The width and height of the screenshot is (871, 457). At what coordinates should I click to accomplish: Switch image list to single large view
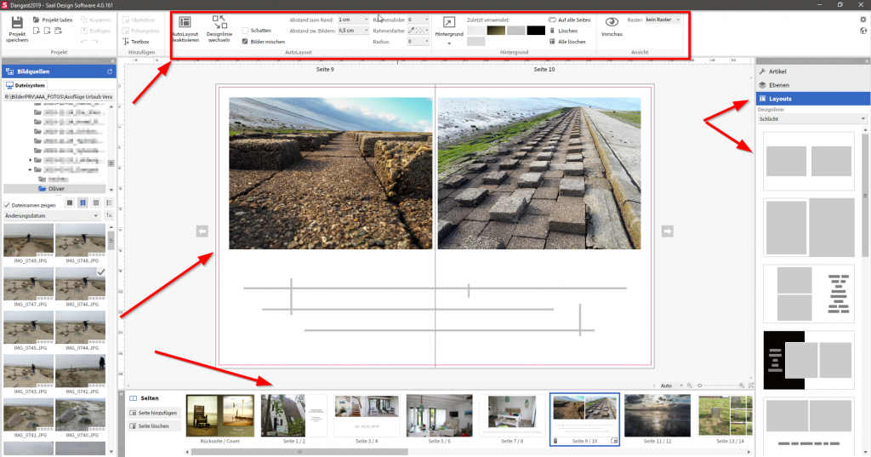pyautogui.click(x=69, y=203)
